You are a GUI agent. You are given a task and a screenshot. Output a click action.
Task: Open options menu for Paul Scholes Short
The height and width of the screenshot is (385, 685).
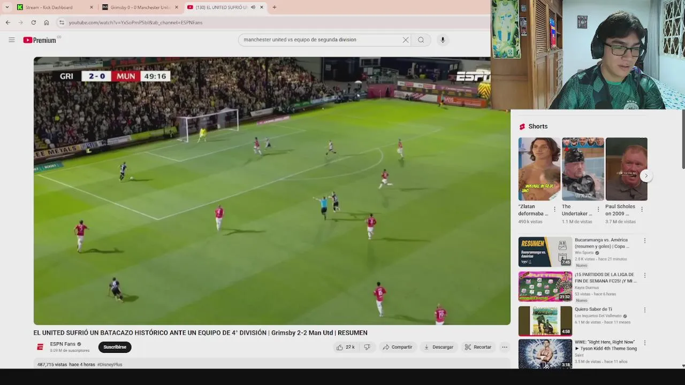(642, 209)
